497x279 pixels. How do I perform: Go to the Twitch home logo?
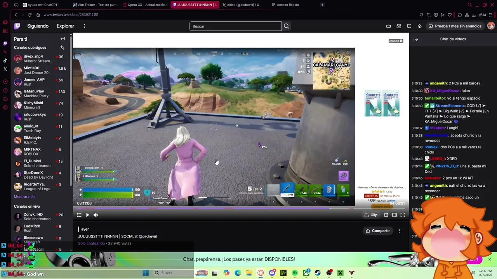click(x=17, y=26)
